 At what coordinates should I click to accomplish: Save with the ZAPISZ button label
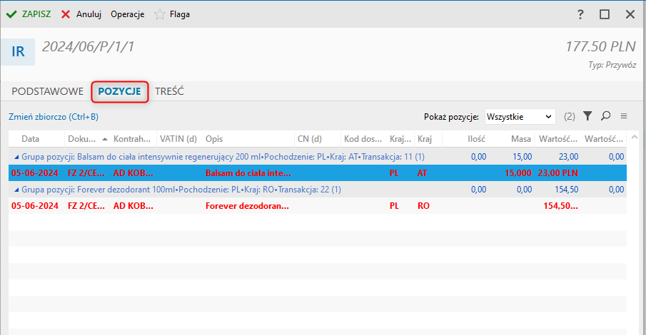coord(36,14)
